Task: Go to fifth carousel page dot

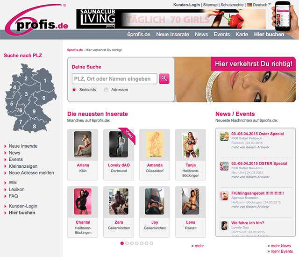Action: click(142, 243)
